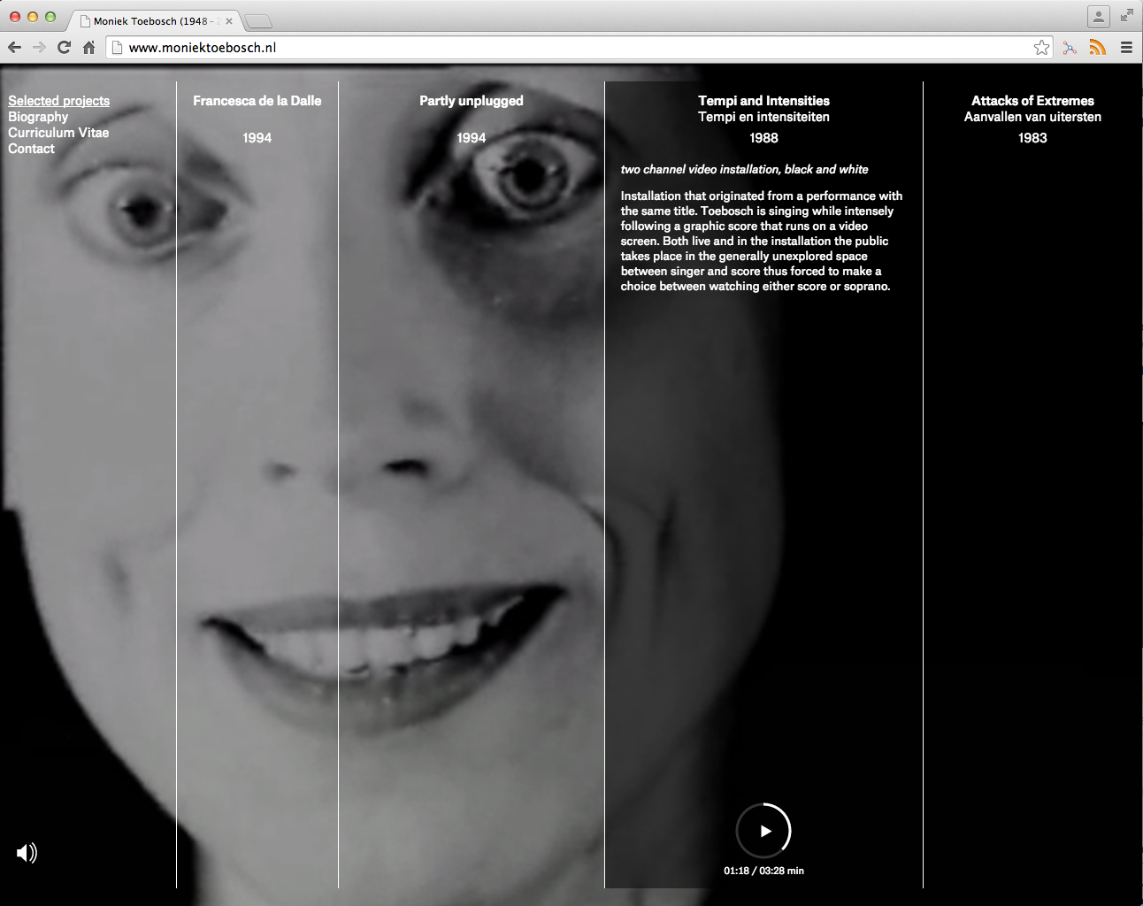This screenshot has height=906, width=1143.
Task: Bookmark this page with the star
Action: coord(1041,48)
